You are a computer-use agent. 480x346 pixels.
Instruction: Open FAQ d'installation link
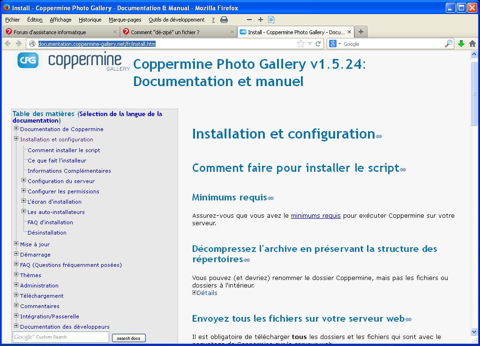(x=50, y=222)
